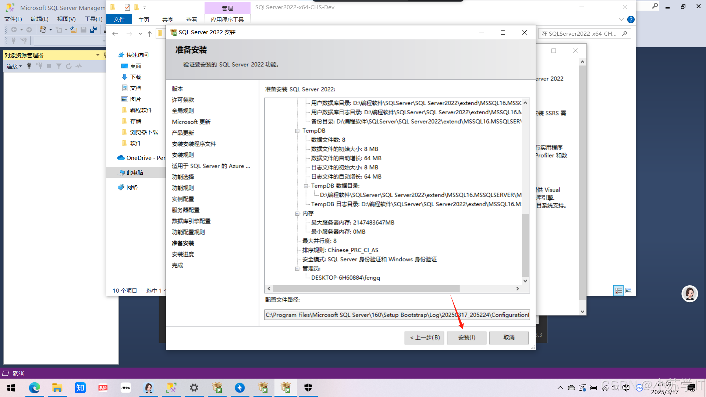Open the 连接 dropdown in Object Explorer
706x397 pixels.
[14, 66]
